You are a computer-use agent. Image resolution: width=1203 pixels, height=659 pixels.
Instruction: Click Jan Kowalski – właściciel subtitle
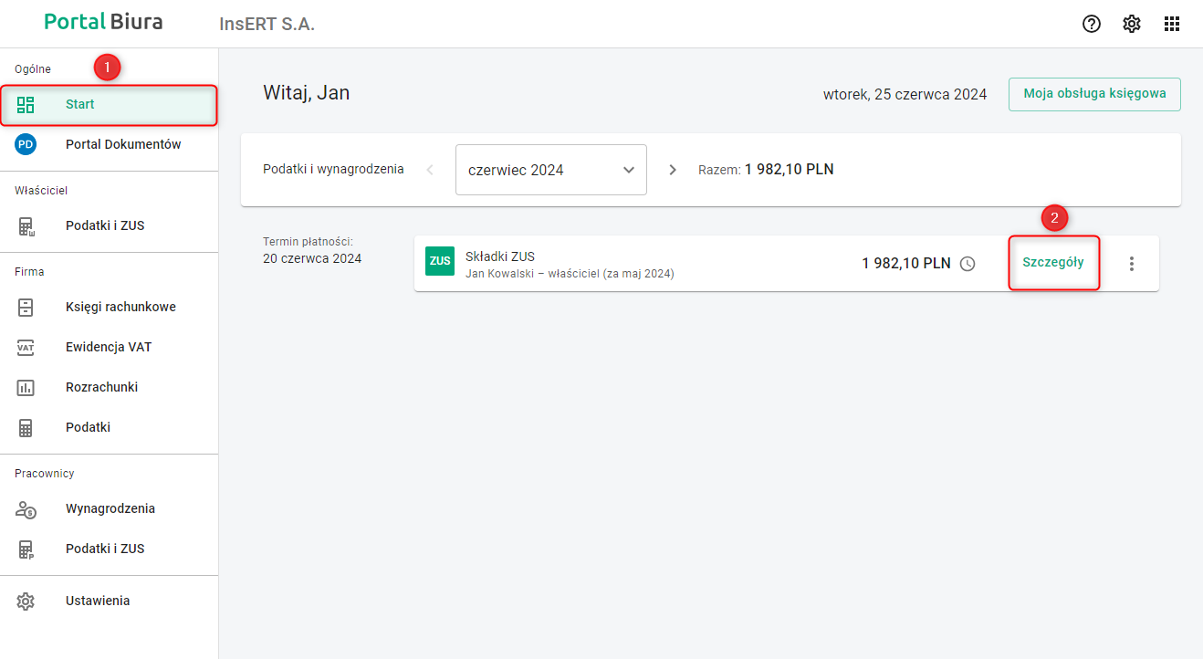pos(570,273)
